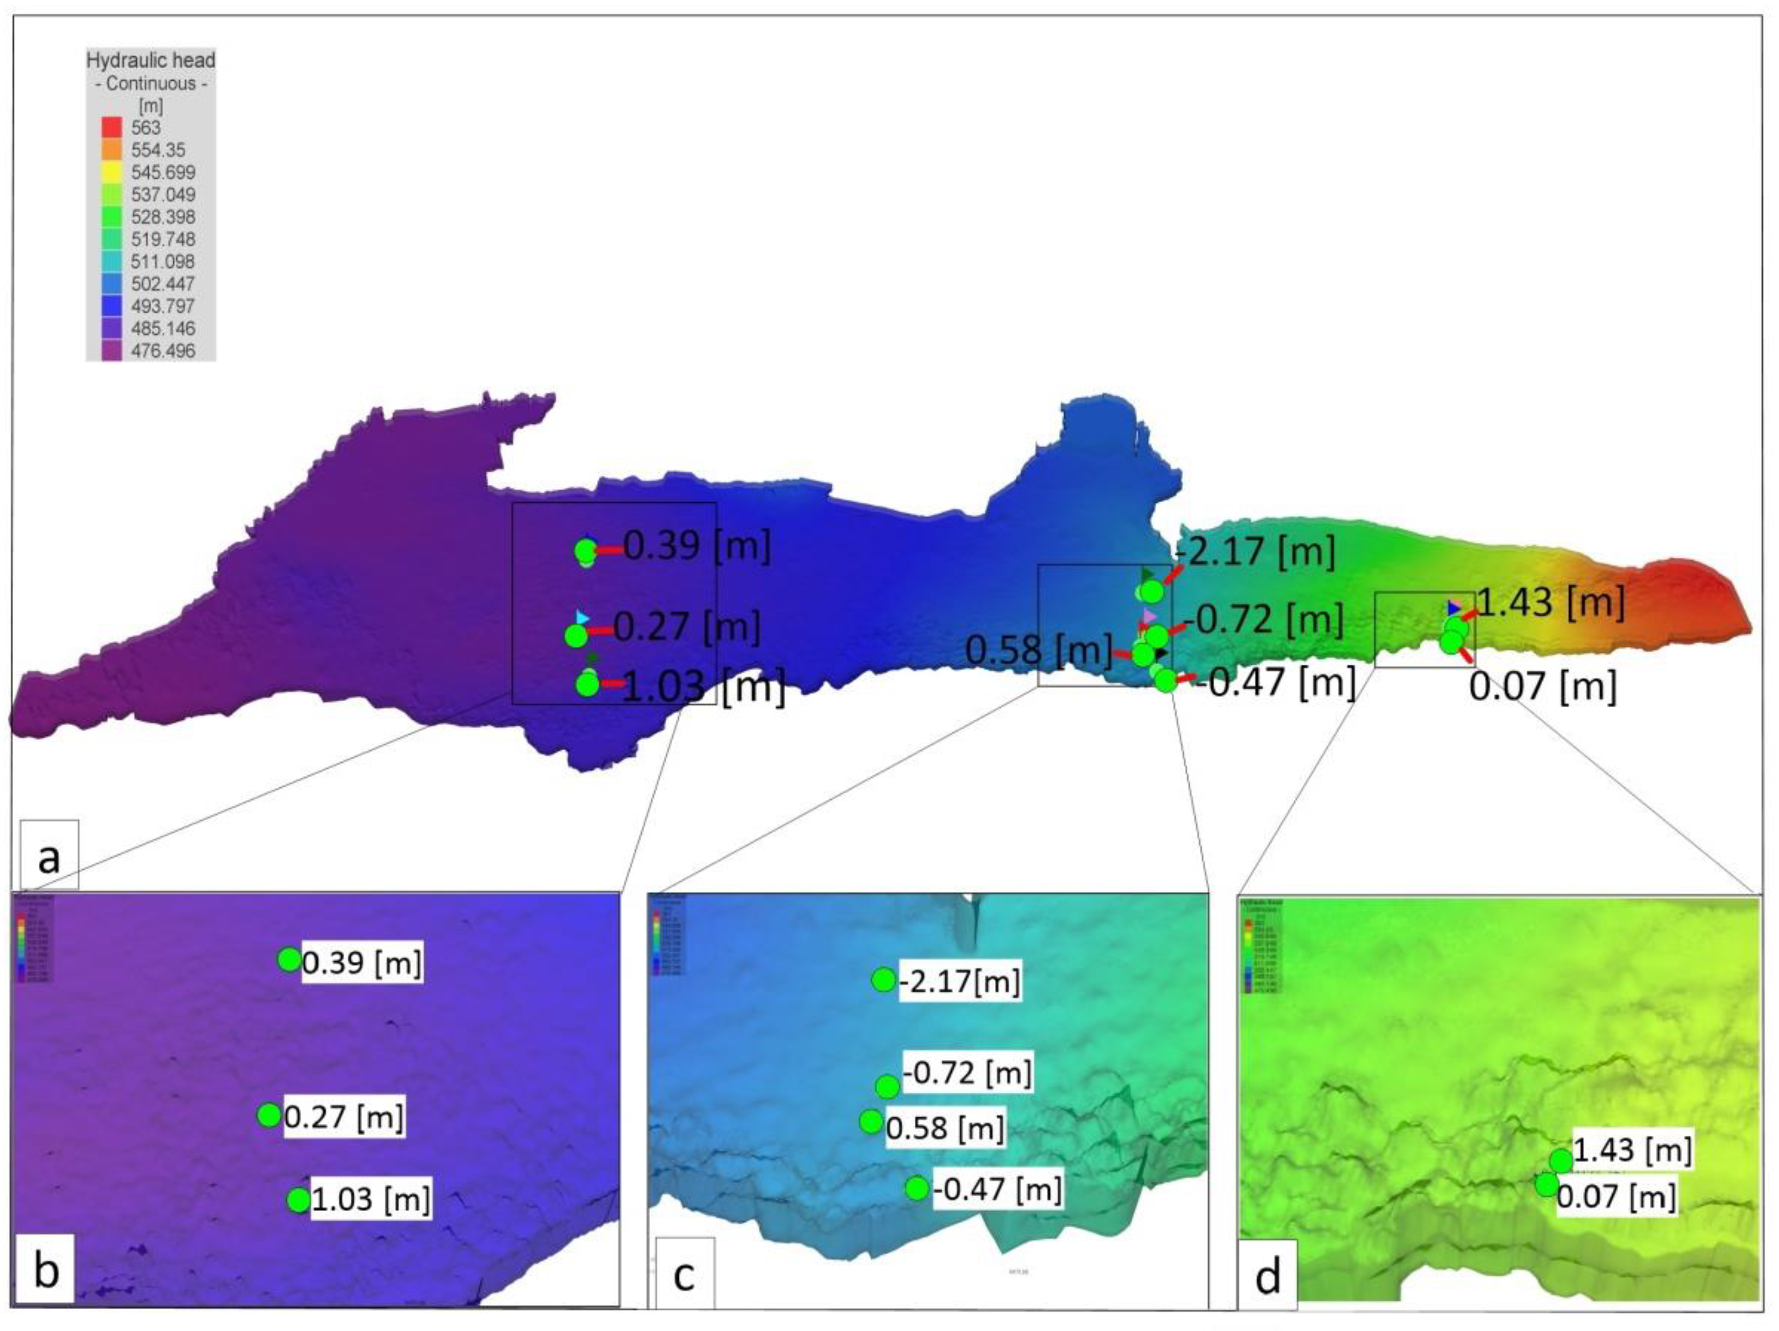Select green point beside -2.17 in panel c
Screen dimensions: 1779x1331
(x=883, y=979)
